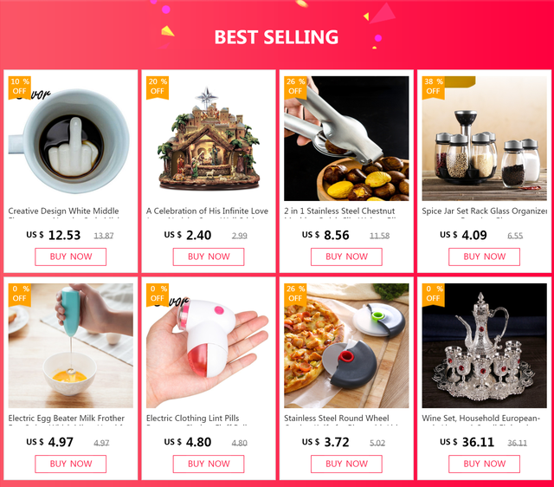
Task: Open 'A Celebration of His Infinite Love' link
Action: tap(207, 211)
